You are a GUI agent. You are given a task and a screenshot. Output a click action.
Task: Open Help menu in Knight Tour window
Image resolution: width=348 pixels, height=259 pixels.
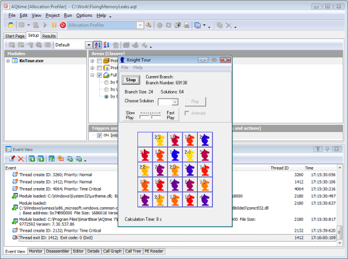[x=138, y=67]
